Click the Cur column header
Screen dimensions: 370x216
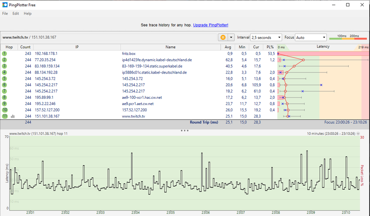pyautogui.click(x=256, y=47)
